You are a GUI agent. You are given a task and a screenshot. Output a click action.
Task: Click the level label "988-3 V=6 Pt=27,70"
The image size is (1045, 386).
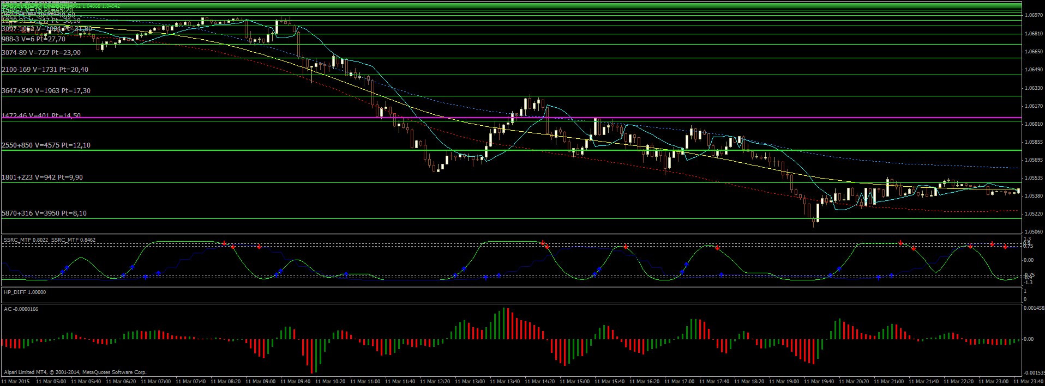click(34, 39)
